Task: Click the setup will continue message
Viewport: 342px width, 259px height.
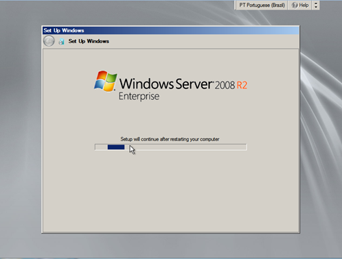Action: (x=170, y=139)
